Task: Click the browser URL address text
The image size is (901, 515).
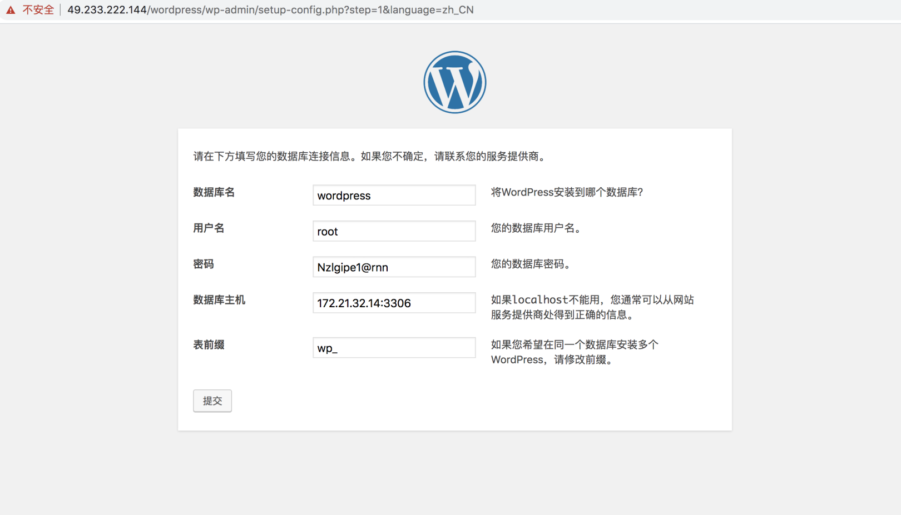Action: [270, 10]
